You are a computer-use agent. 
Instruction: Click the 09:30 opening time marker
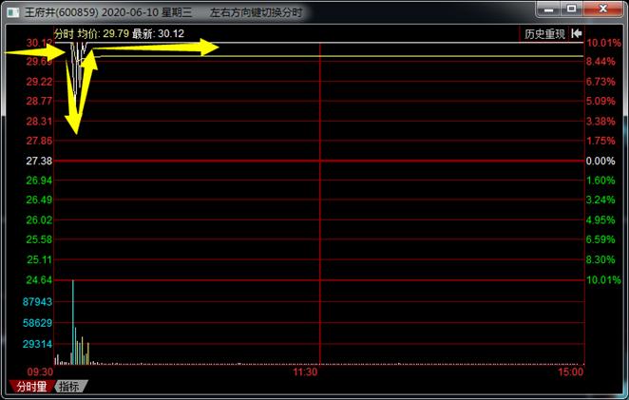click(x=39, y=373)
